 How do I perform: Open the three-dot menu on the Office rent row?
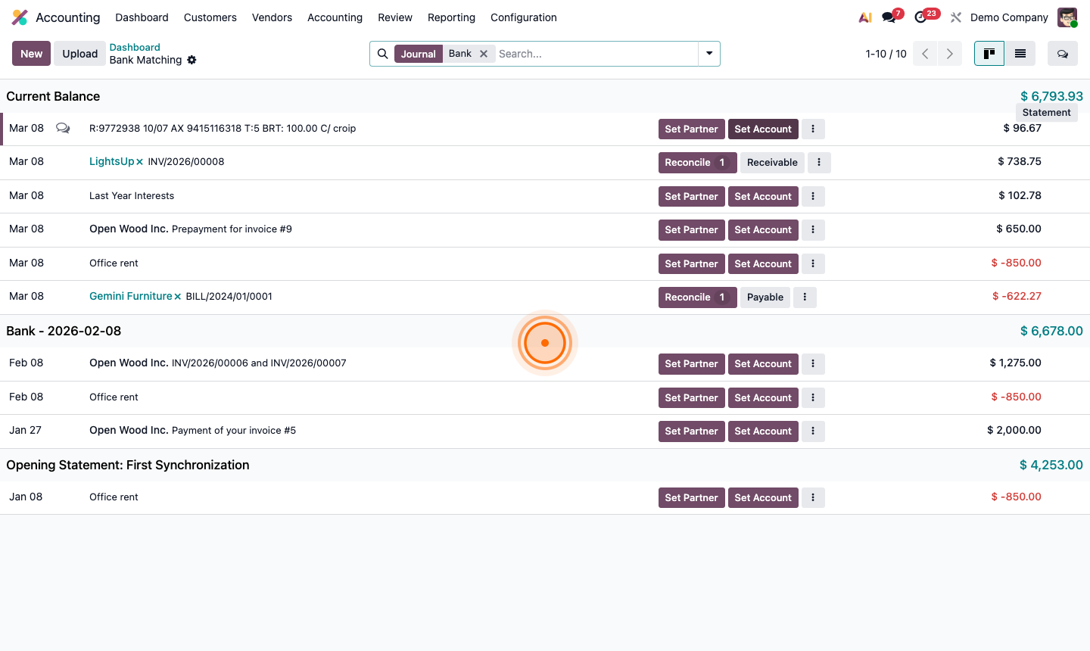coord(813,263)
